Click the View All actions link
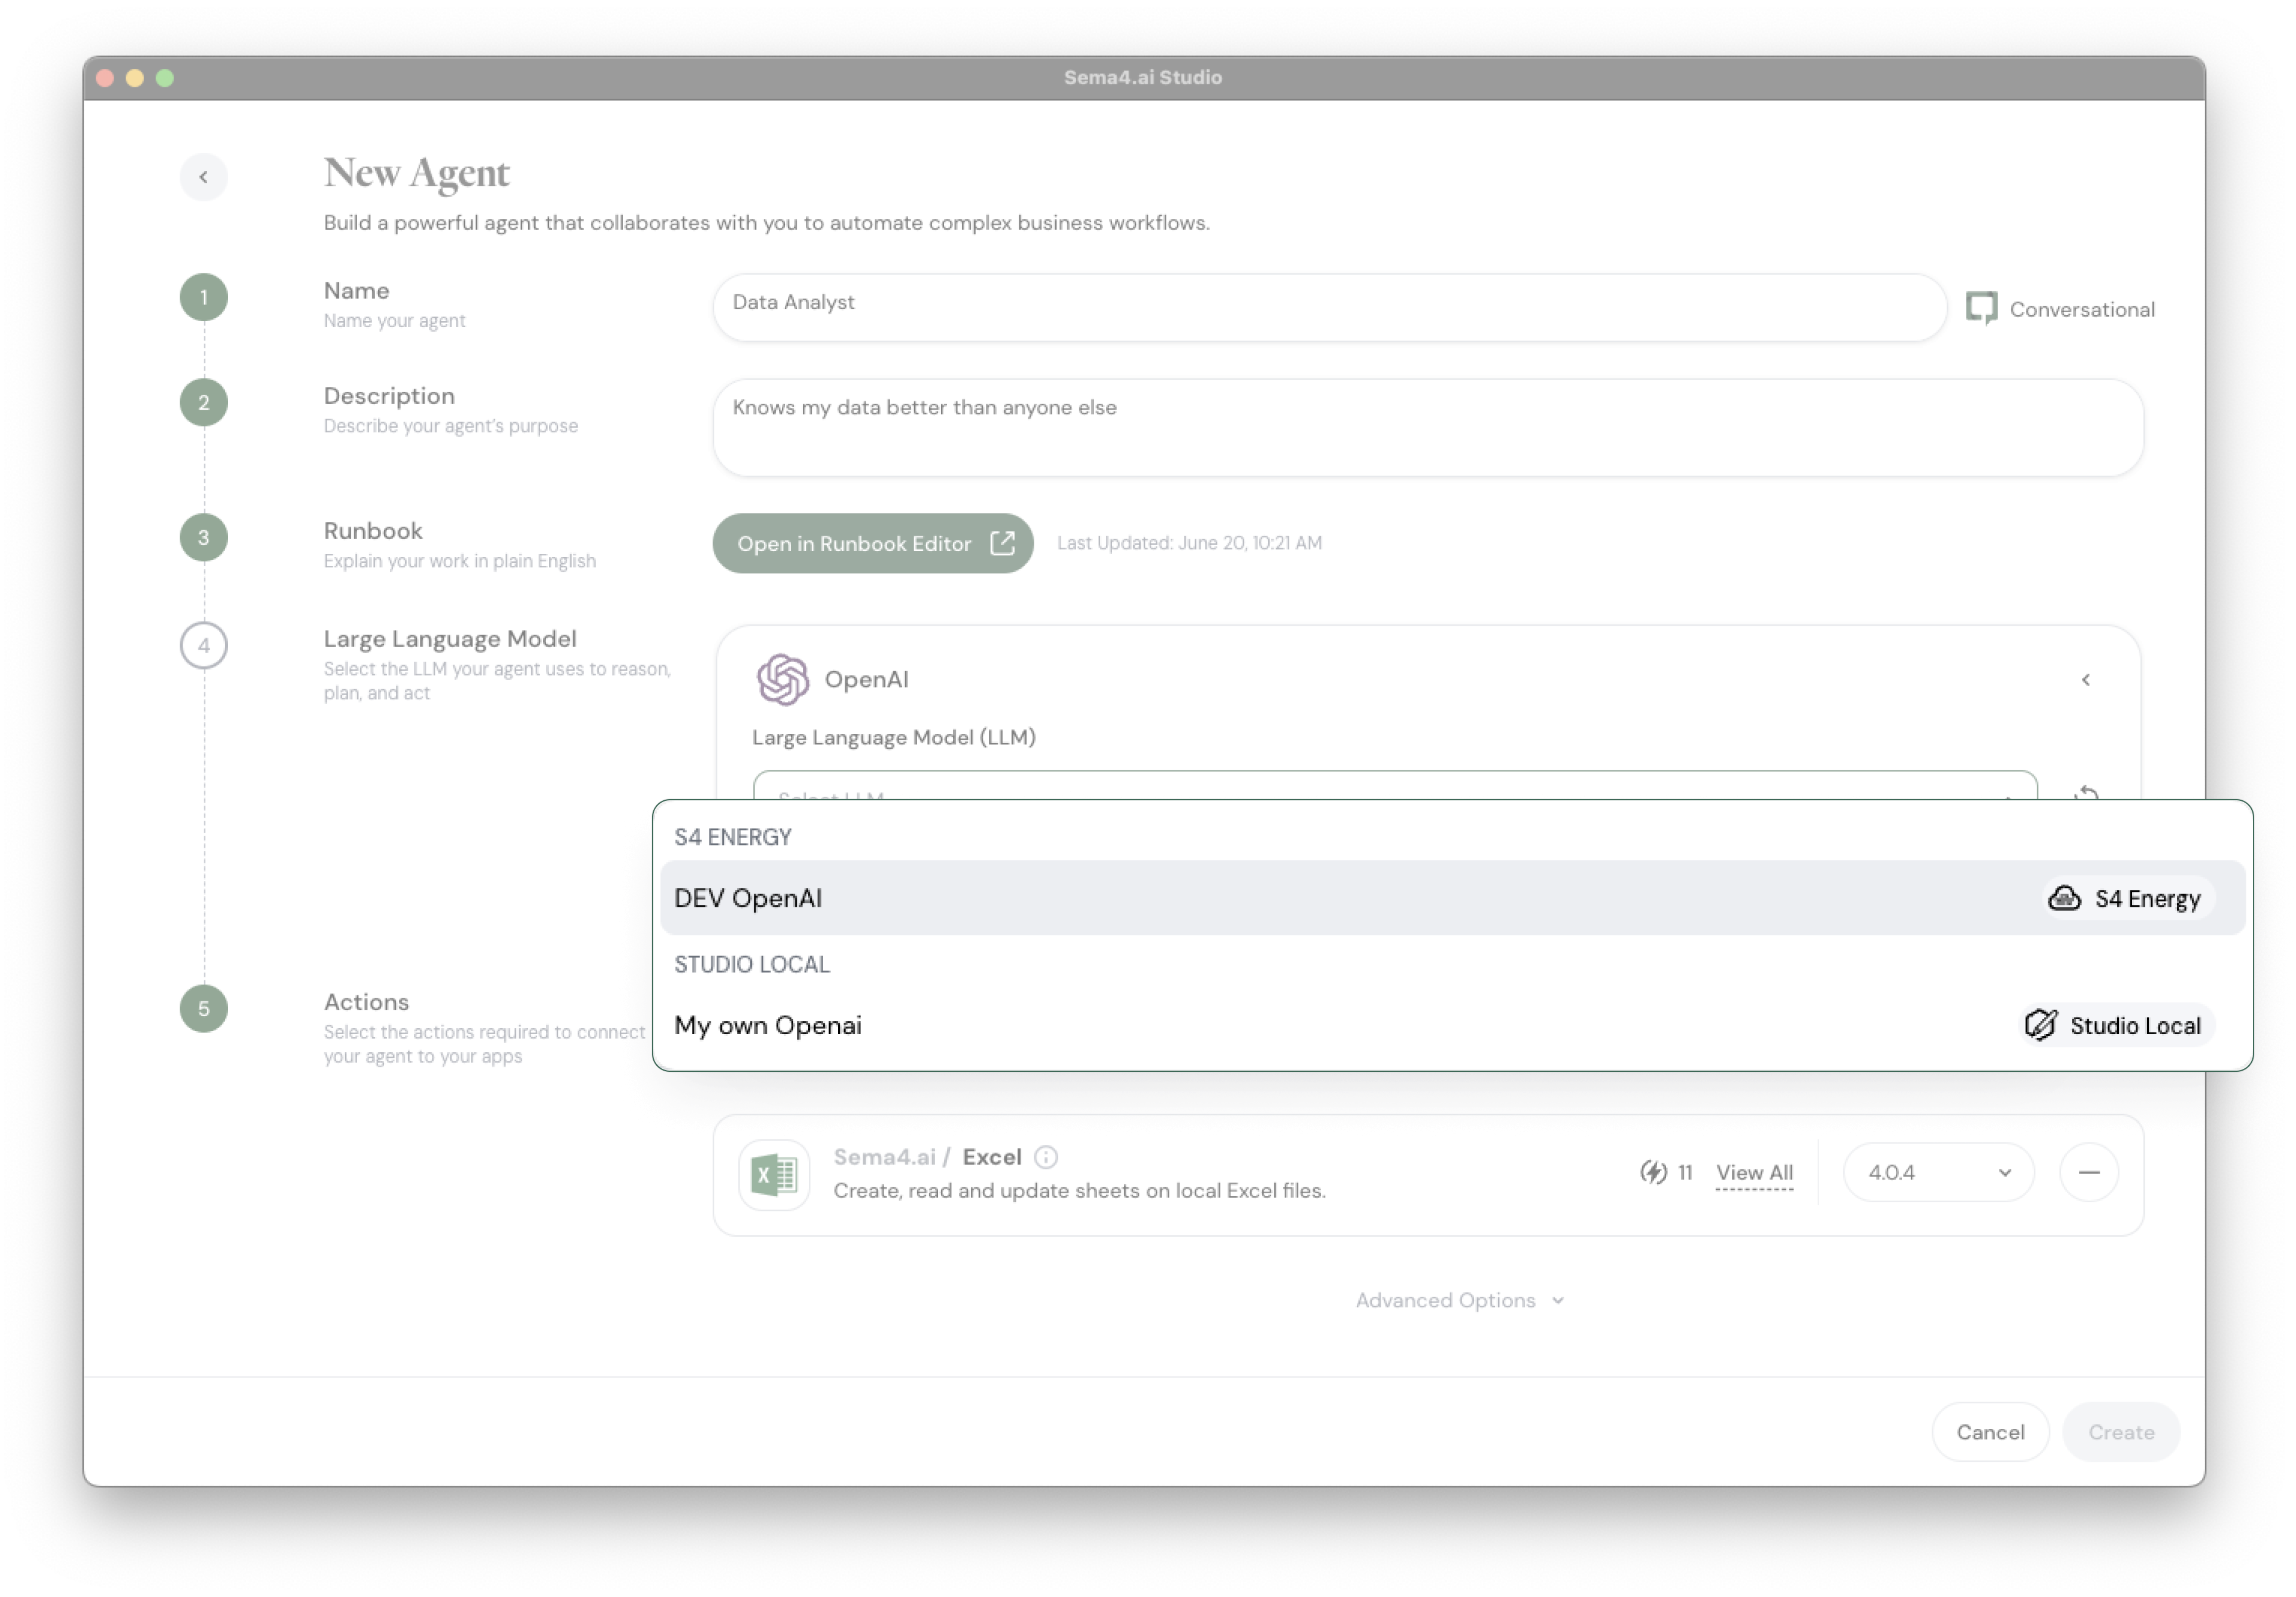 click(x=1754, y=1172)
